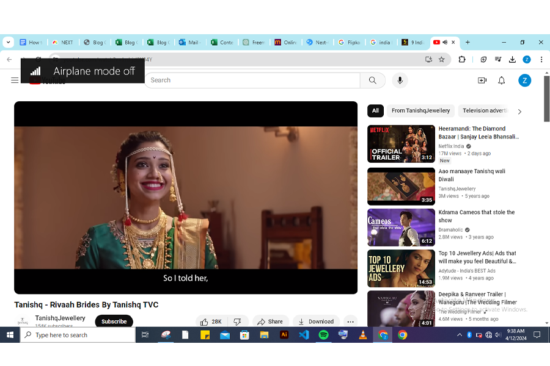Screen dimensions: 550x366
Task: Expand more filter chips with the right arrow
Action: point(519,111)
